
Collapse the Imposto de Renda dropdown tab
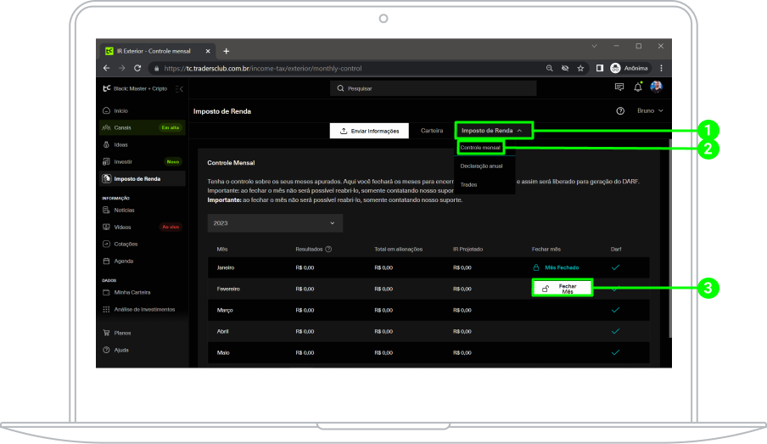click(x=494, y=131)
